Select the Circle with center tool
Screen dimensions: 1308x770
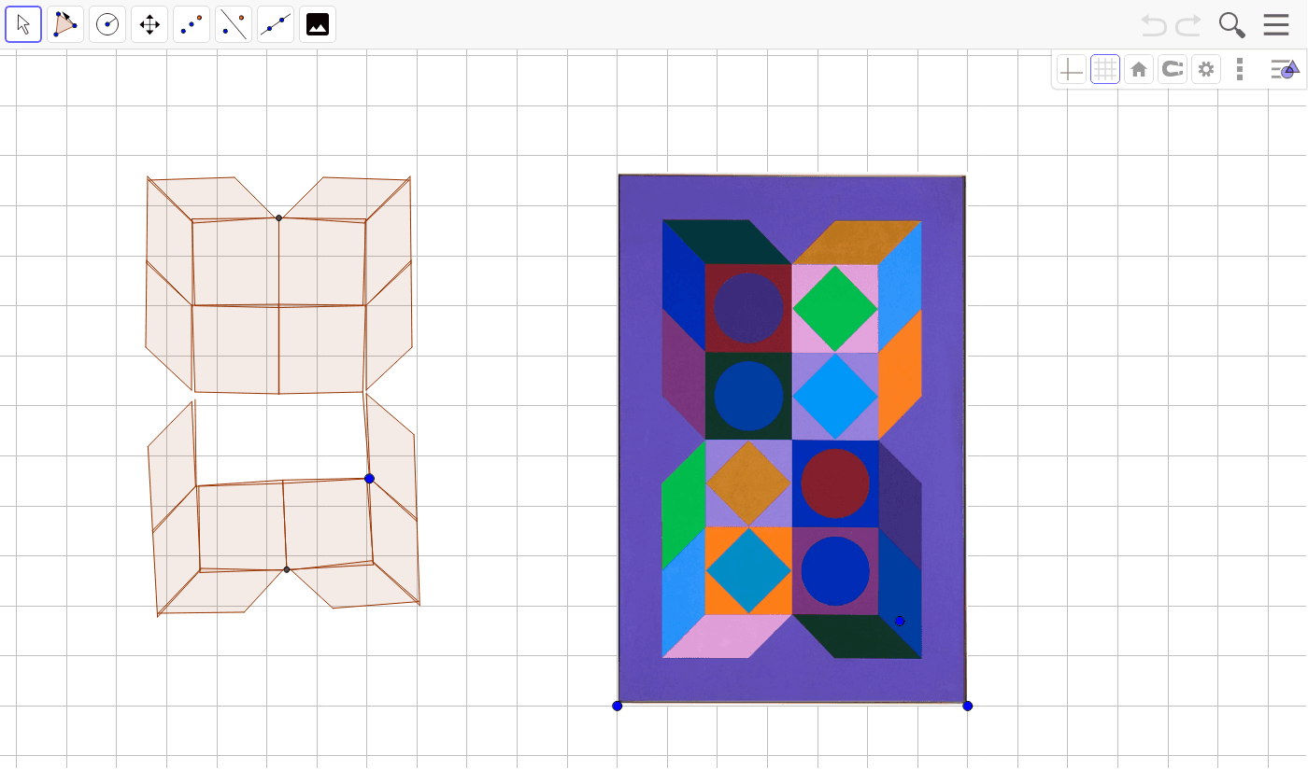pyautogui.click(x=107, y=24)
